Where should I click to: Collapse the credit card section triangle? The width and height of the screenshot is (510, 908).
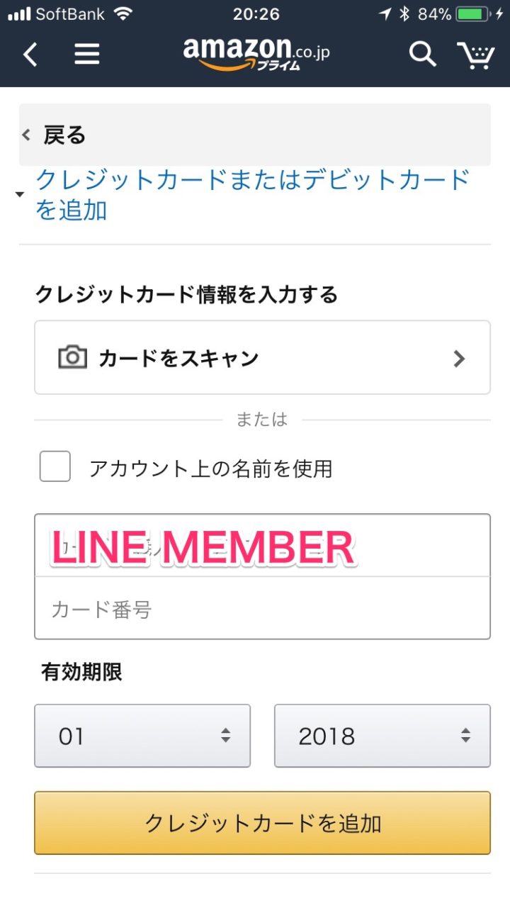[20, 194]
